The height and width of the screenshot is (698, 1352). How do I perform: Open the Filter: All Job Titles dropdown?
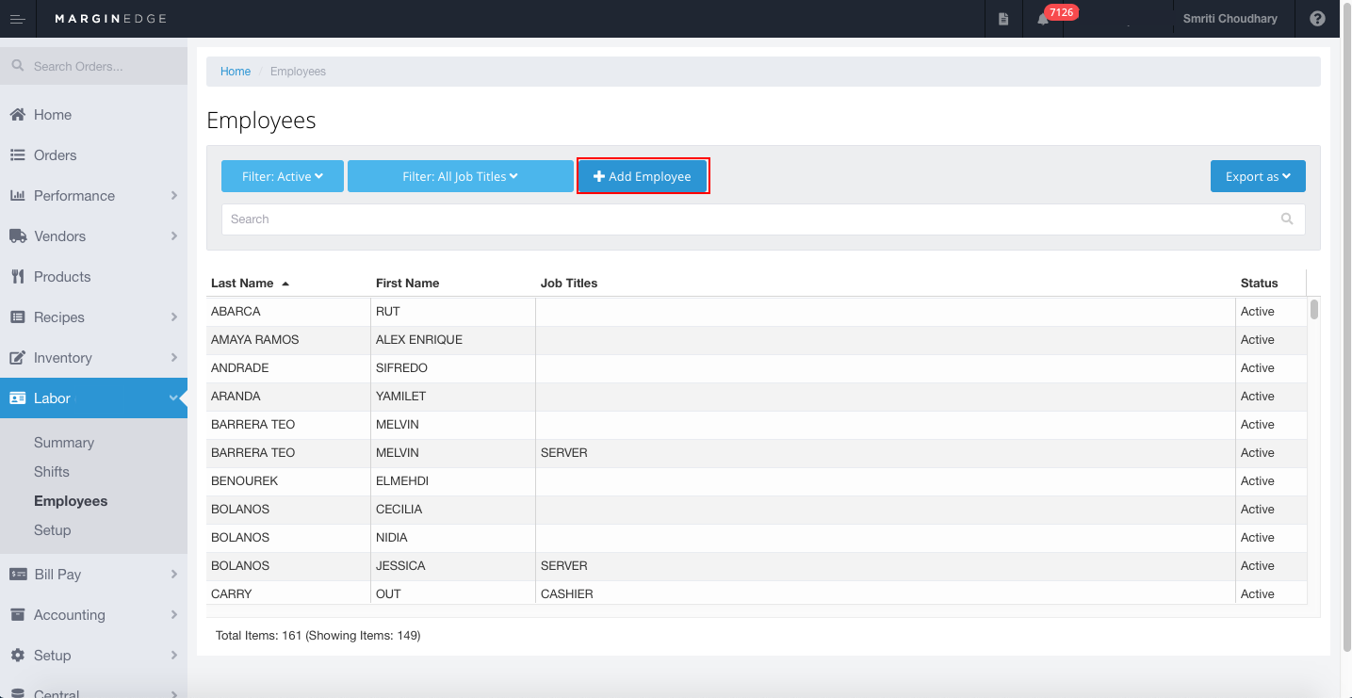tap(461, 176)
